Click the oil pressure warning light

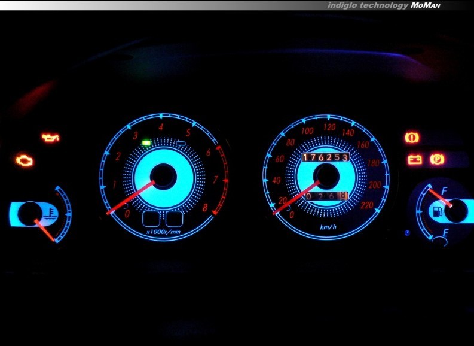(50, 138)
